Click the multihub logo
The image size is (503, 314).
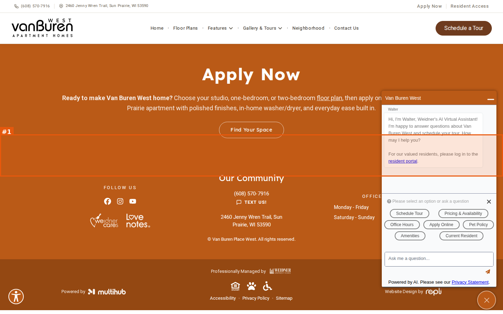(x=107, y=292)
